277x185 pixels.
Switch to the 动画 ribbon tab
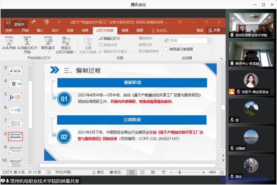[85, 31]
